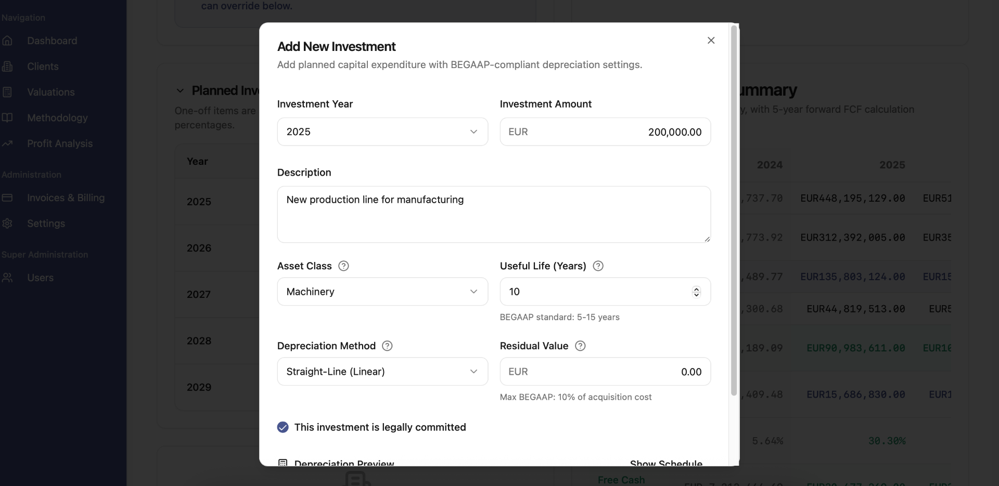Navigate to Dashboard in the sidebar
This screenshot has height=486, width=999.
[51, 41]
